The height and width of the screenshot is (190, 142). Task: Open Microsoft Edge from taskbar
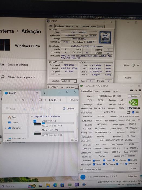point(55,185)
